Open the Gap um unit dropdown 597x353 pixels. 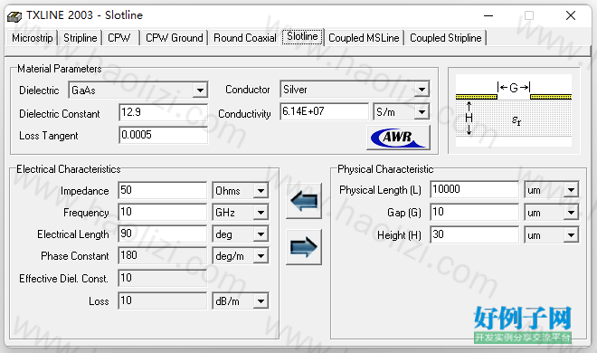[x=571, y=212]
